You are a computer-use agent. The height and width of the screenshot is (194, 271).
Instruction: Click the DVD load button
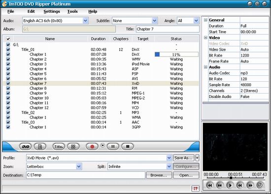(x=26, y=147)
